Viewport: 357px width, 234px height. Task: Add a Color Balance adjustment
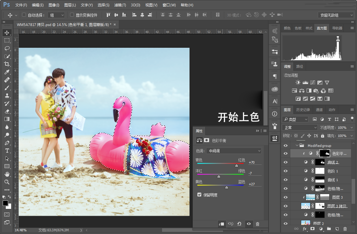click(302, 91)
